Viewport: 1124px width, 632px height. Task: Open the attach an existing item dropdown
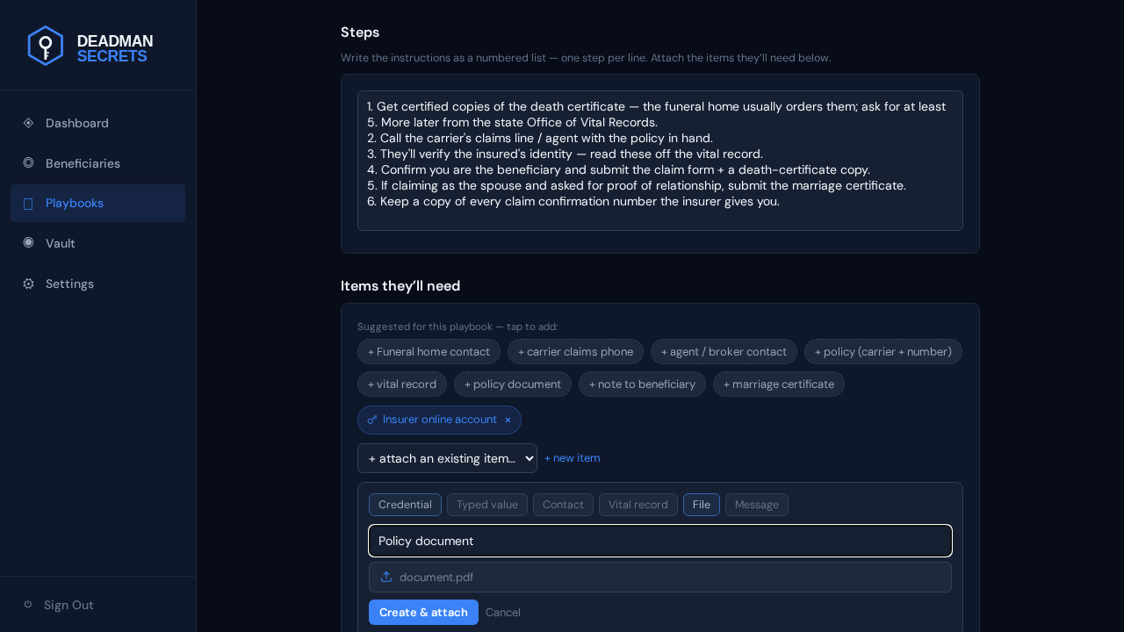pyautogui.click(x=447, y=458)
